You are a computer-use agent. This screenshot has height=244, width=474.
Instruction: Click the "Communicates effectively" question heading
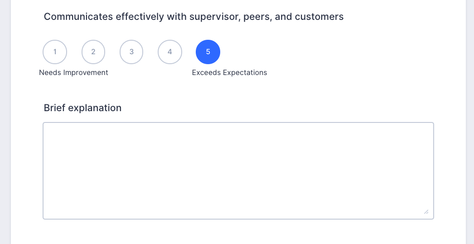[193, 17]
